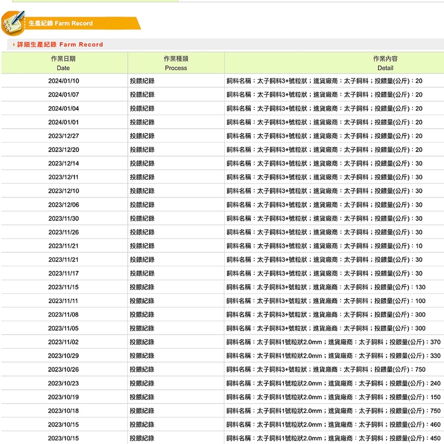Click the orange arrow before 詳細生產紀錄
Image resolution: width=444 pixels, height=444 pixels.
[14, 44]
